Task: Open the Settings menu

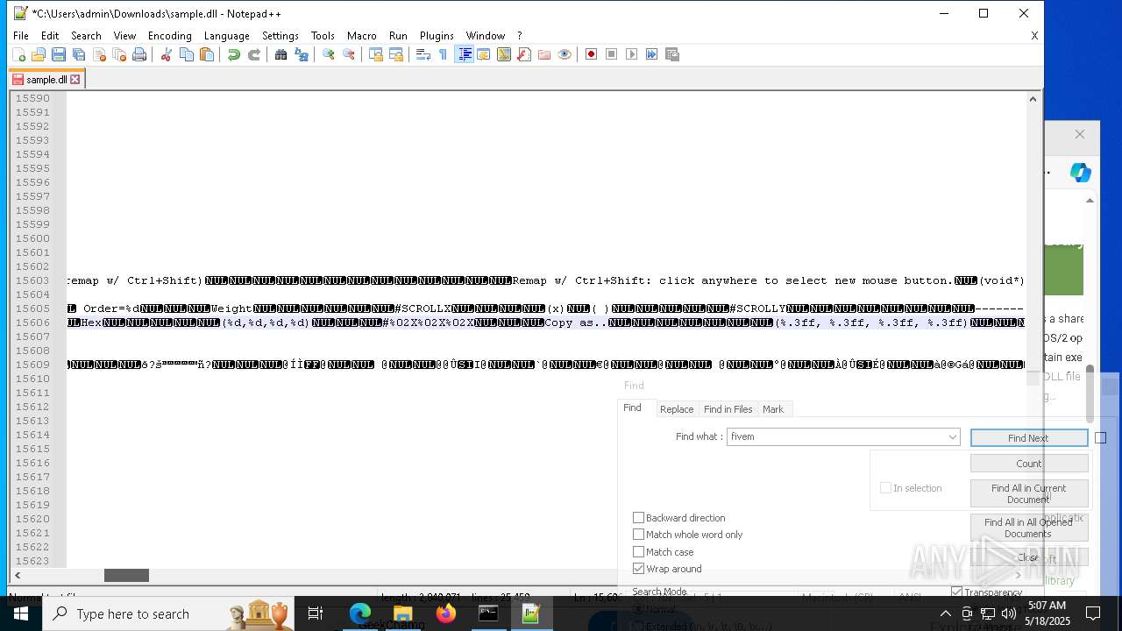Action: (280, 36)
